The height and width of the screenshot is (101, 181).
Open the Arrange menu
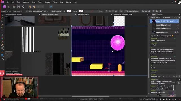pos(48,2)
